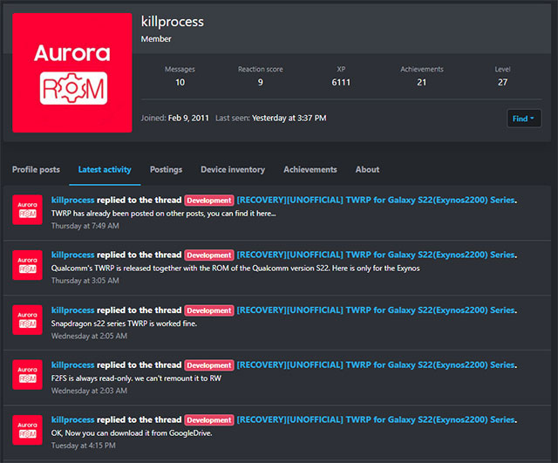Open the Find dropdown menu

click(x=523, y=119)
